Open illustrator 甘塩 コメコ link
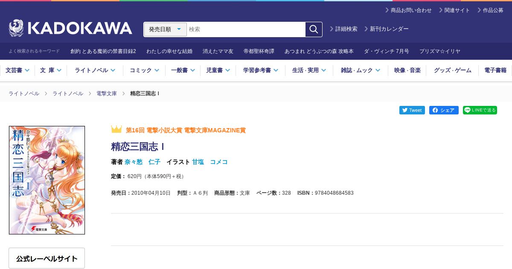 pyautogui.click(x=210, y=162)
